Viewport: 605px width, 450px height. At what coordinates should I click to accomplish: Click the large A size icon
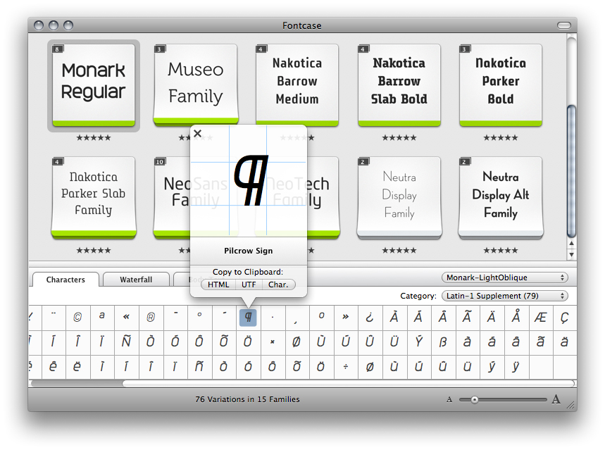point(556,399)
